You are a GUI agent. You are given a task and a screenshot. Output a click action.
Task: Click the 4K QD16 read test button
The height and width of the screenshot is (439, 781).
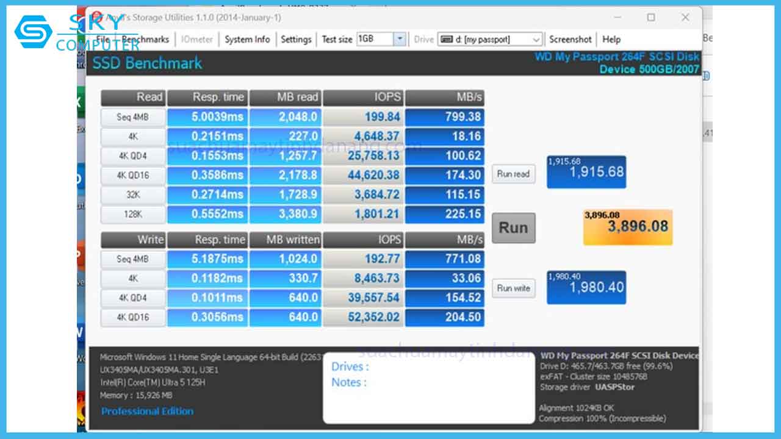(133, 175)
